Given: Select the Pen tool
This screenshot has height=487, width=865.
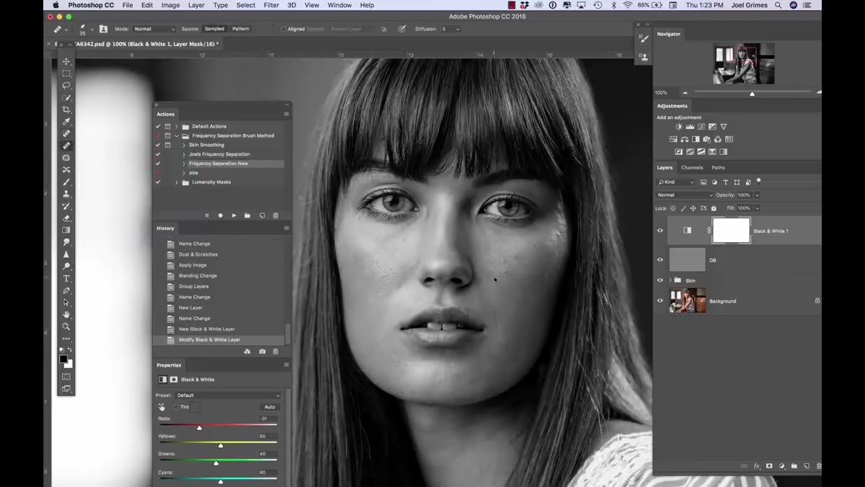Looking at the screenshot, I should point(66,290).
